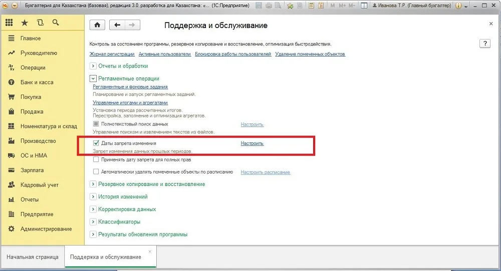The width and height of the screenshot is (501, 271).
Task: Open the Активные пользователи link
Action: coord(164,54)
